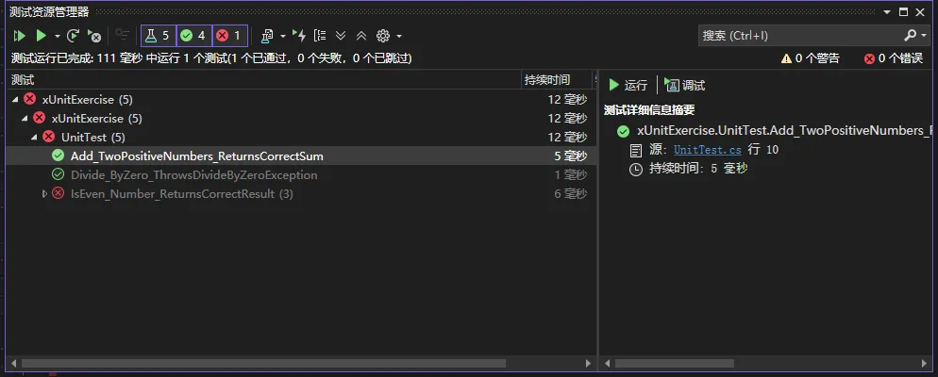Viewport: 938px width, 377px height.
Task: Click the 6 毫秒 duration cell
Action: 570,193
